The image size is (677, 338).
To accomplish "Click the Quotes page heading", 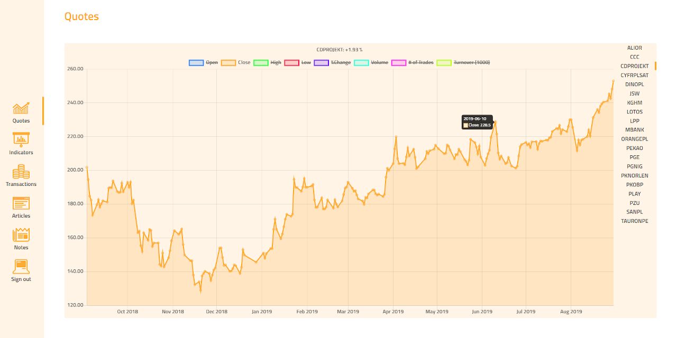I will tap(81, 16).
